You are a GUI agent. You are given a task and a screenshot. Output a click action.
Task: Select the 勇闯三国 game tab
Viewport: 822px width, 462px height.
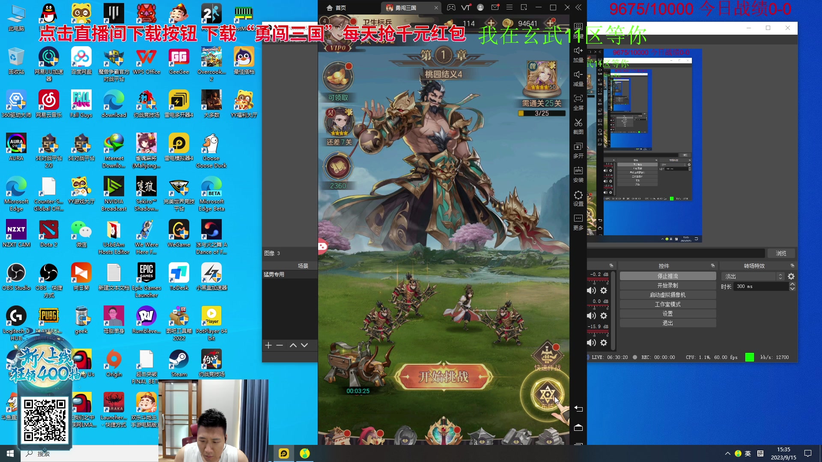[x=405, y=8]
